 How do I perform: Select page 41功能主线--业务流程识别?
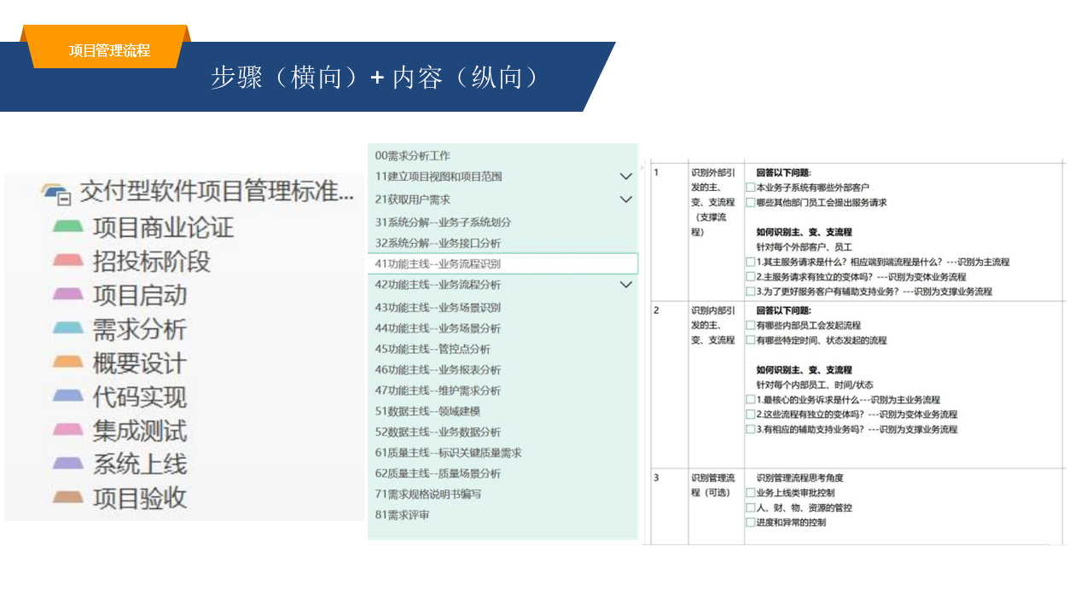point(502,264)
